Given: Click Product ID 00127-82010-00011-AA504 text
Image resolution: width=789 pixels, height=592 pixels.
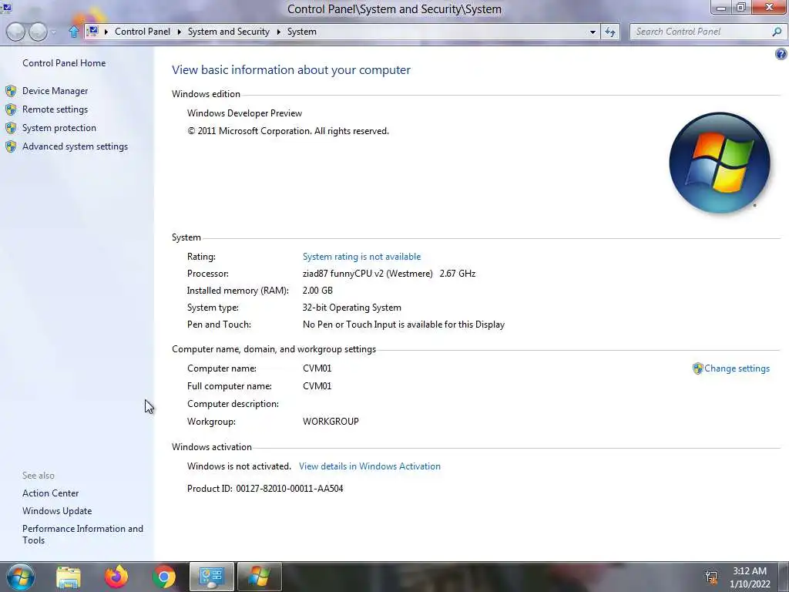Looking at the screenshot, I should point(265,488).
